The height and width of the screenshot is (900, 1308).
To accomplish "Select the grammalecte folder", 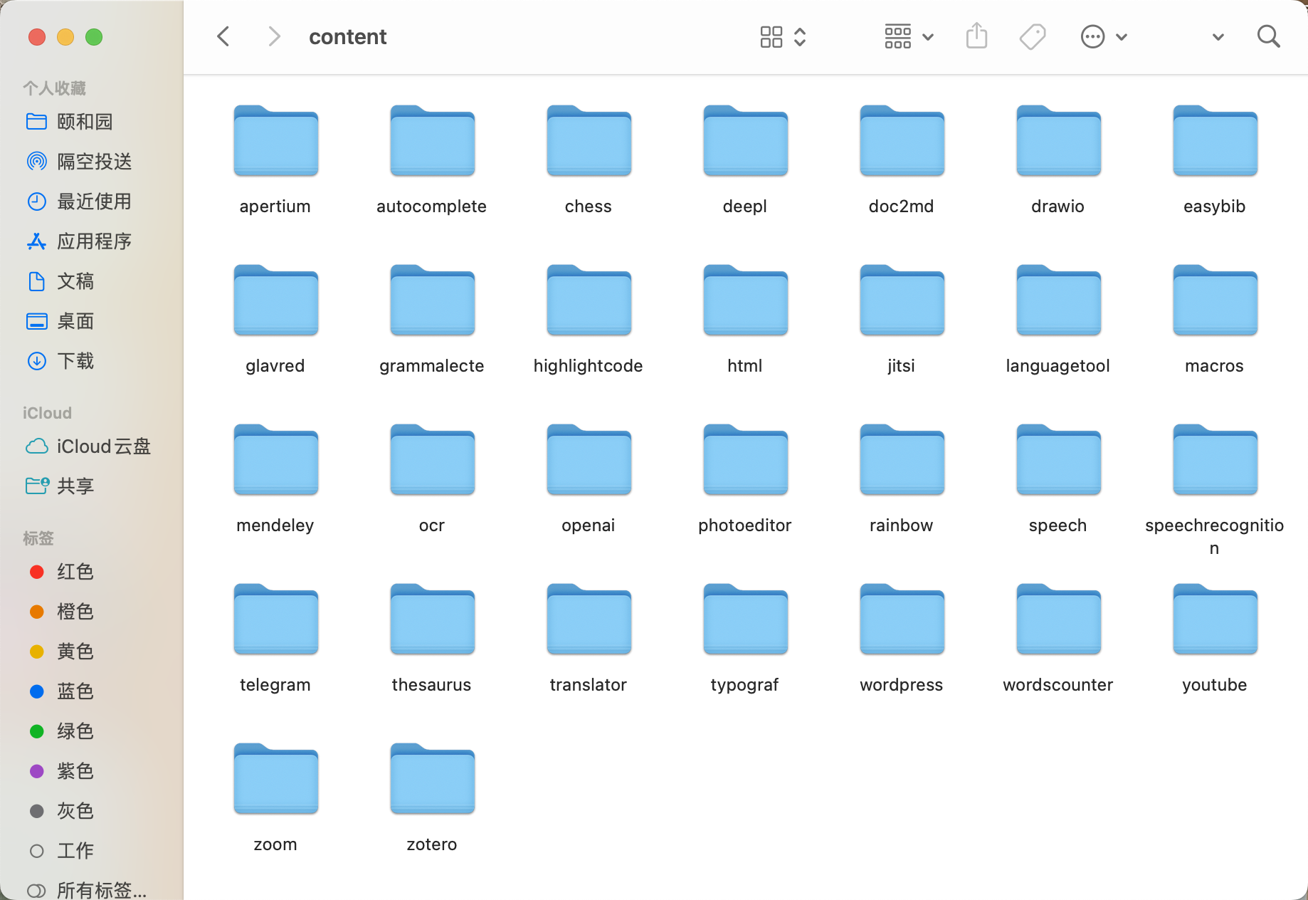I will 432,300.
